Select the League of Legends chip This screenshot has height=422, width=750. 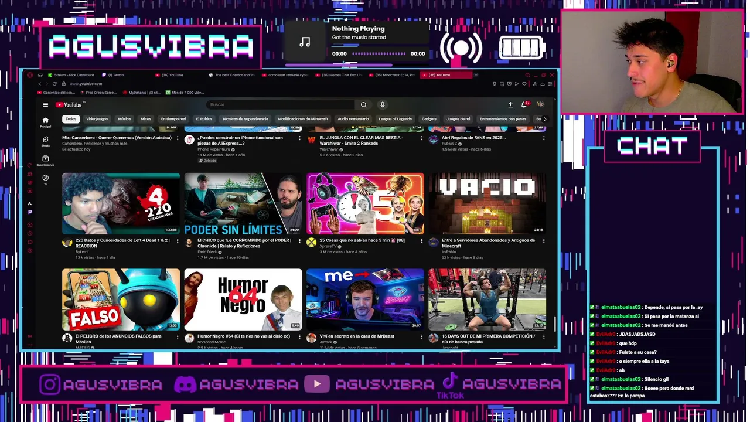(396, 119)
